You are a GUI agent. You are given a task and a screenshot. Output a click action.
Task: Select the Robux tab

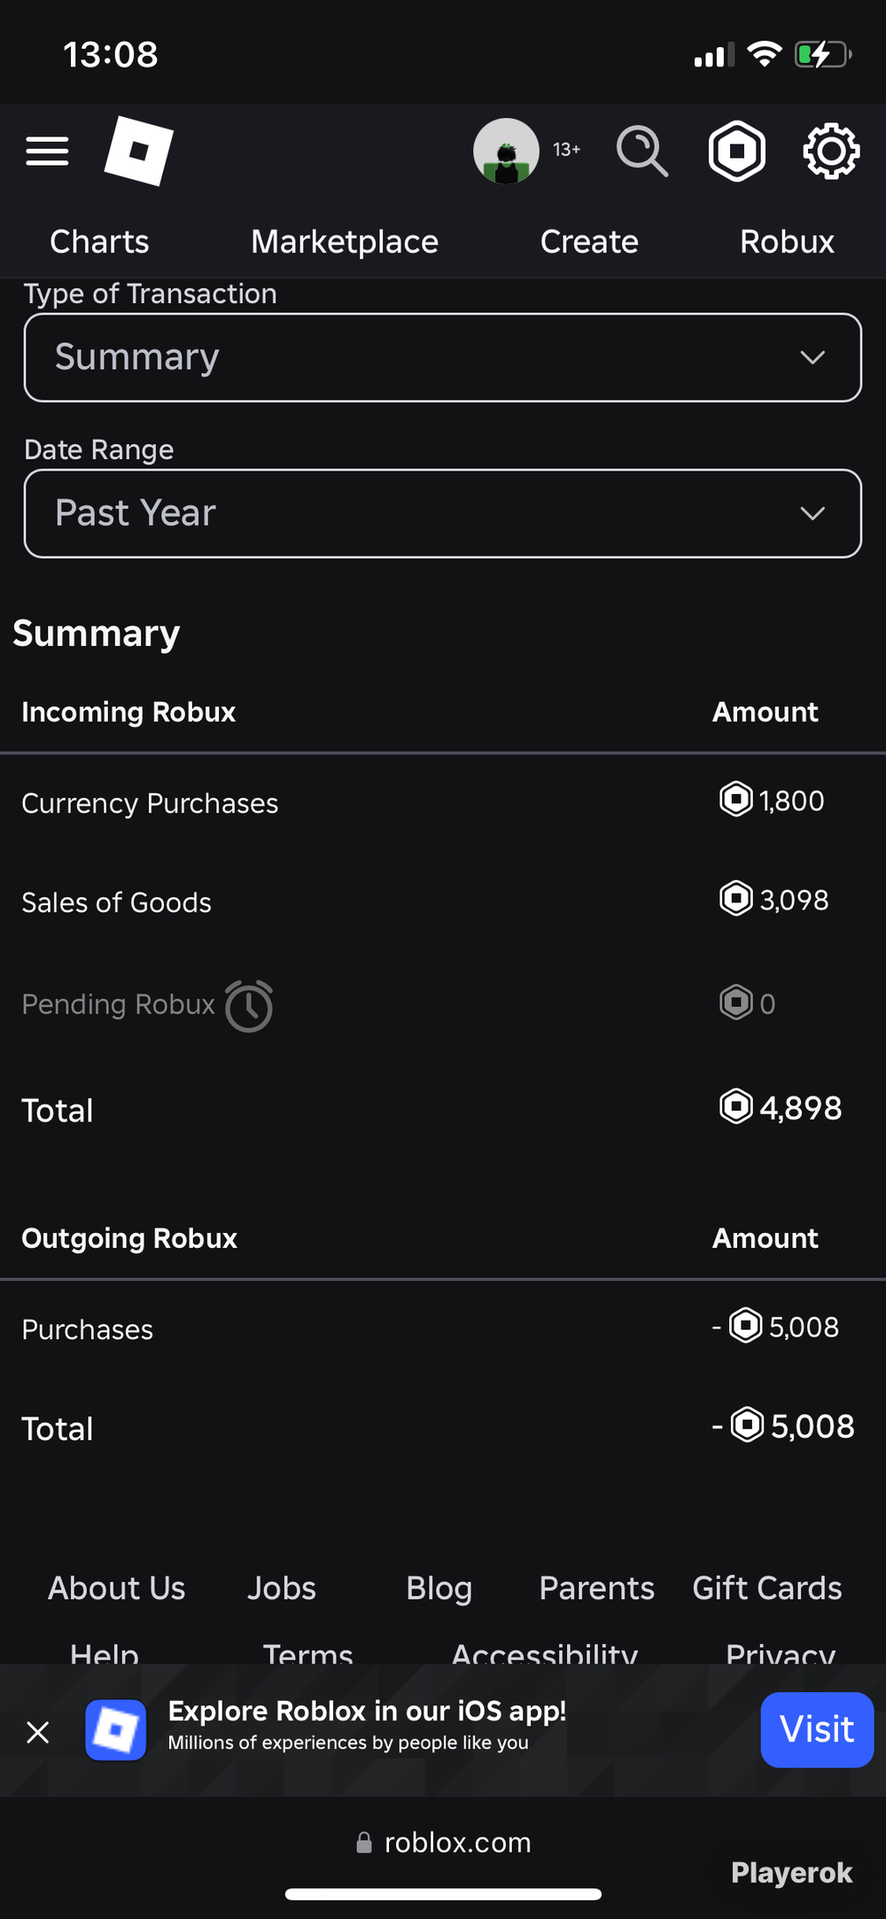[787, 242]
